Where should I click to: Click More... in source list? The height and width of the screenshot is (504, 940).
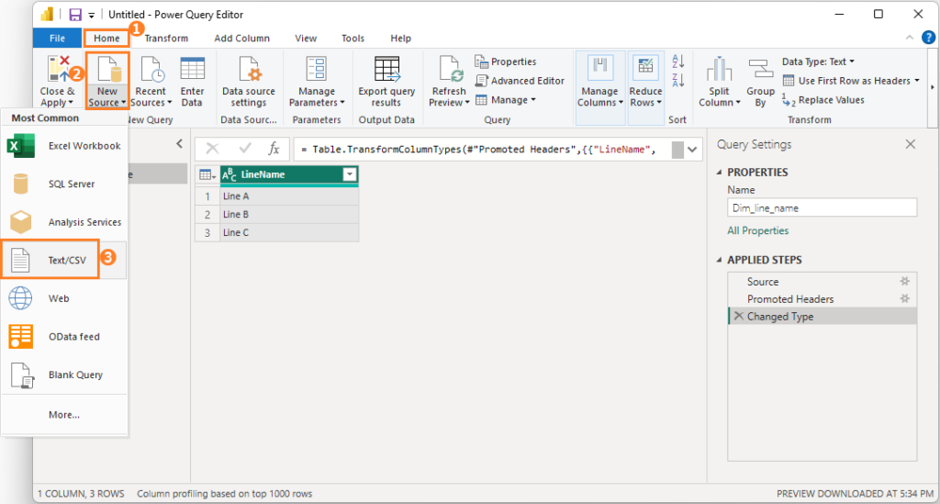click(x=64, y=415)
